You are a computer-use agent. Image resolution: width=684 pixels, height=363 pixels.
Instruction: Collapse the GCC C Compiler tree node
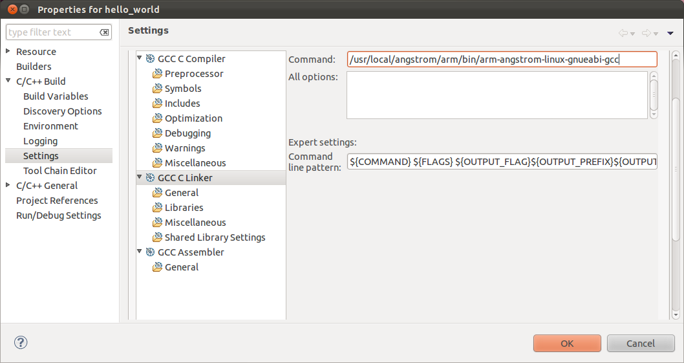140,58
